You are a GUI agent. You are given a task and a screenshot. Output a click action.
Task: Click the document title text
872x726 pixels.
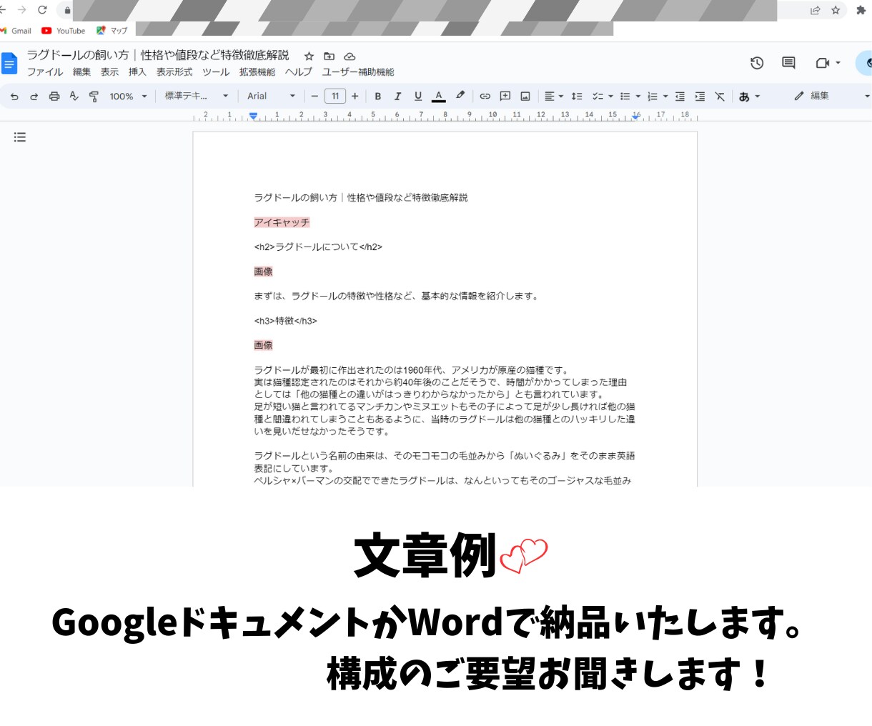click(x=158, y=55)
